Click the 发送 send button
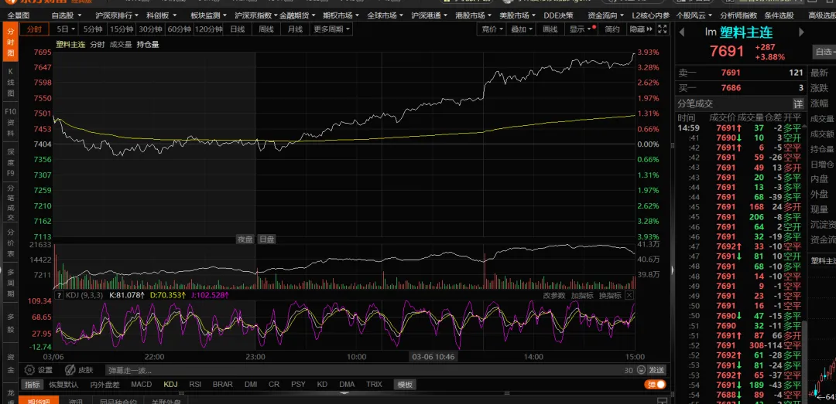The height and width of the screenshot is (404, 836). pyautogui.click(x=657, y=370)
